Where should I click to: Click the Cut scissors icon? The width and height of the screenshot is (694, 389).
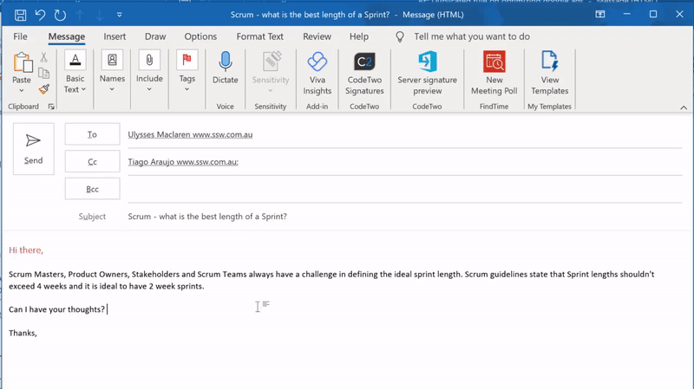coord(44,57)
